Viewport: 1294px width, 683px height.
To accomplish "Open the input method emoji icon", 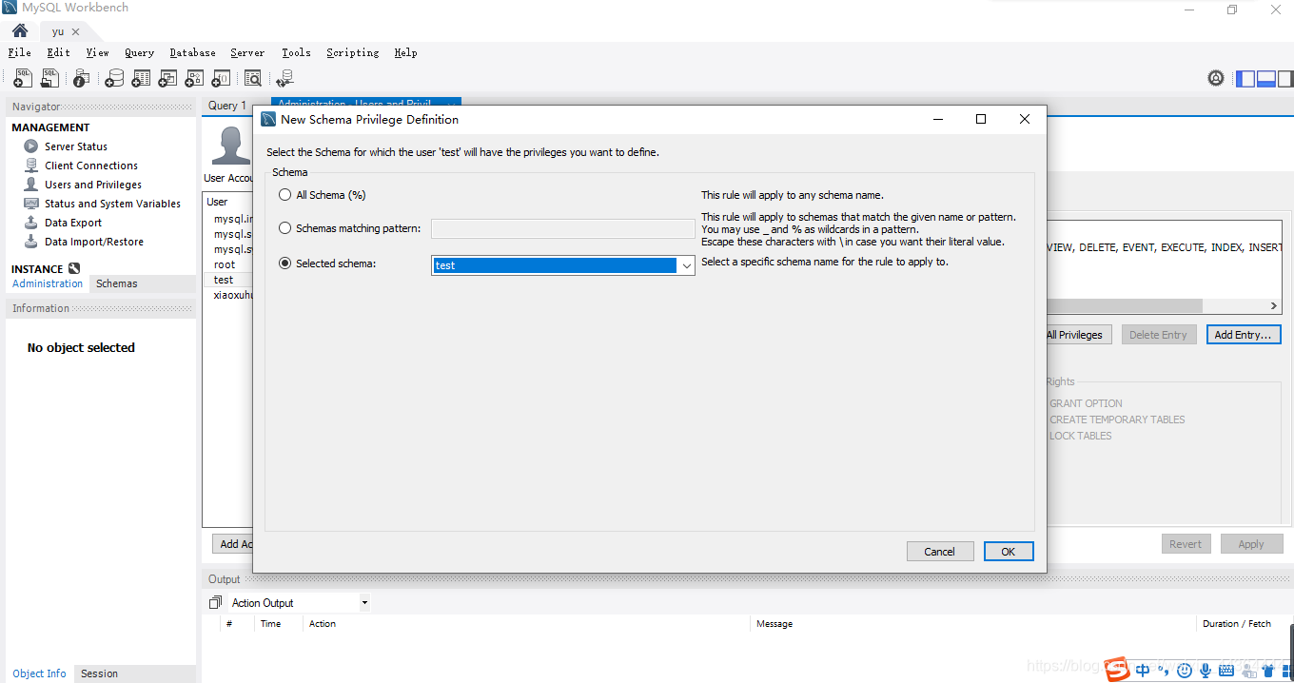I will [x=1185, y=671].
